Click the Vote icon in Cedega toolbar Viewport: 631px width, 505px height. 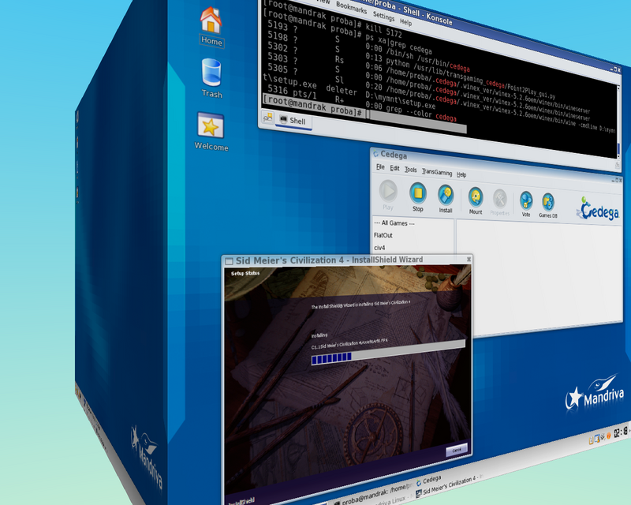click(x=526, y=204)
